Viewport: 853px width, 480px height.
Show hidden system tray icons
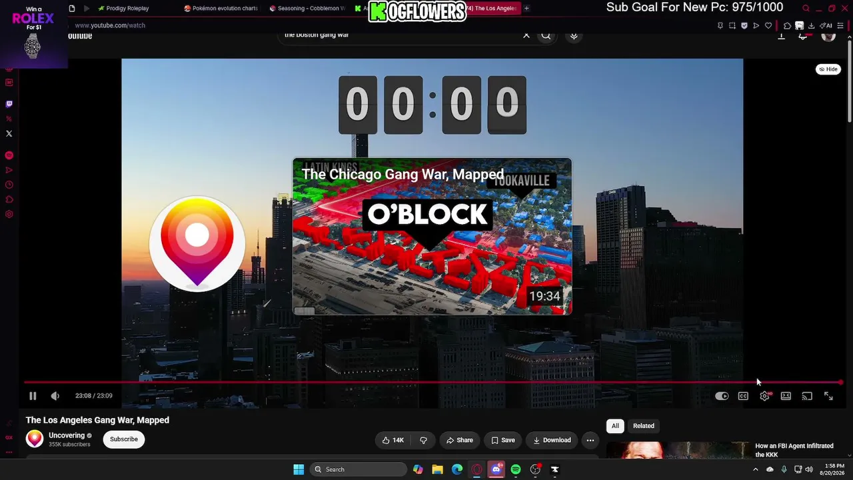pos(755,469)
